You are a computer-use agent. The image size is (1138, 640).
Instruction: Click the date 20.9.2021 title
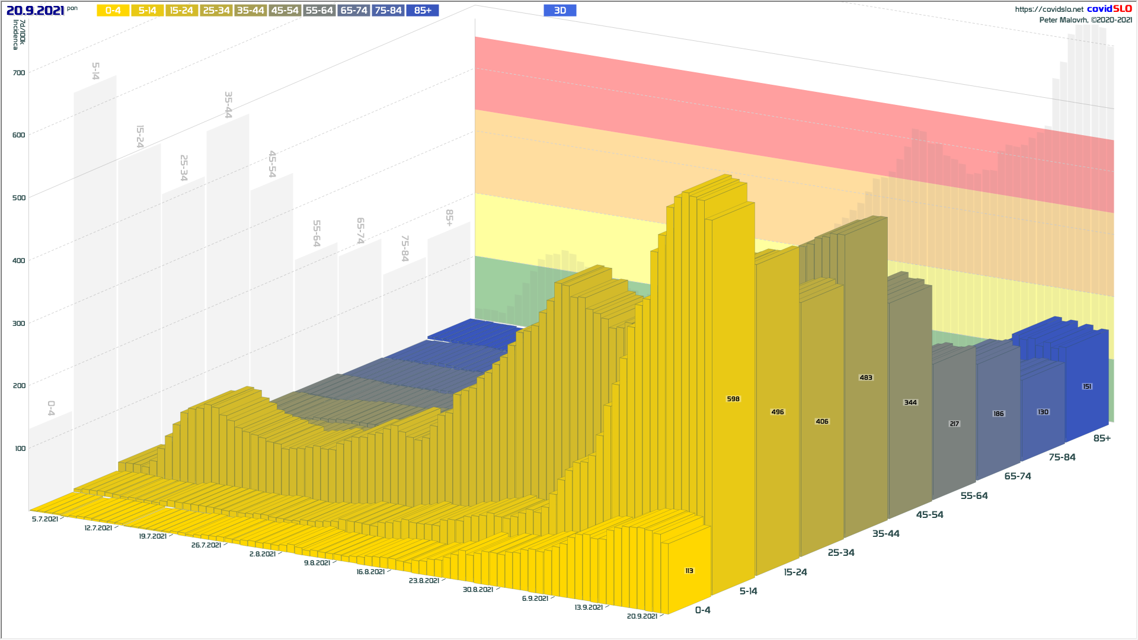pos(35,11)
